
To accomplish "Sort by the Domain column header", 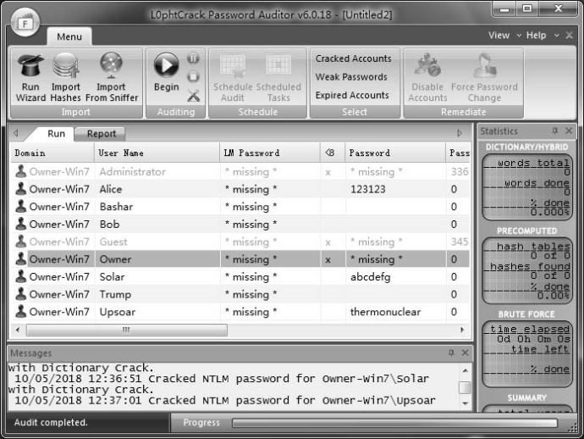I will 52,153.
